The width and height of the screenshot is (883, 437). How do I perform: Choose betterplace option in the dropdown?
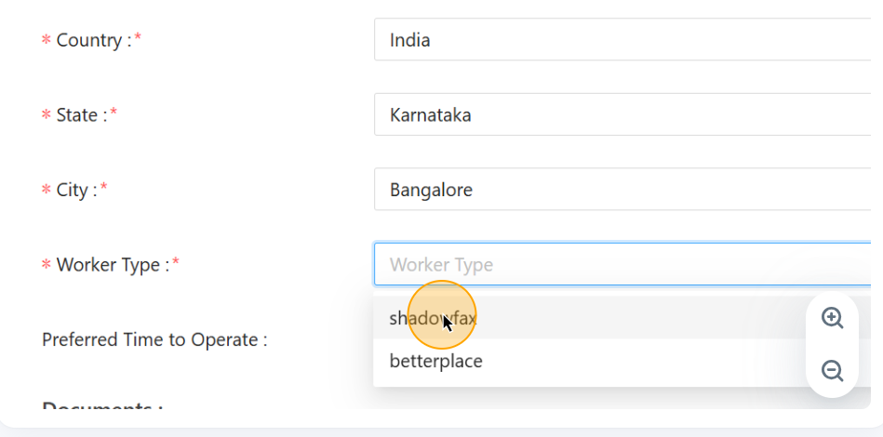[436, 361]
